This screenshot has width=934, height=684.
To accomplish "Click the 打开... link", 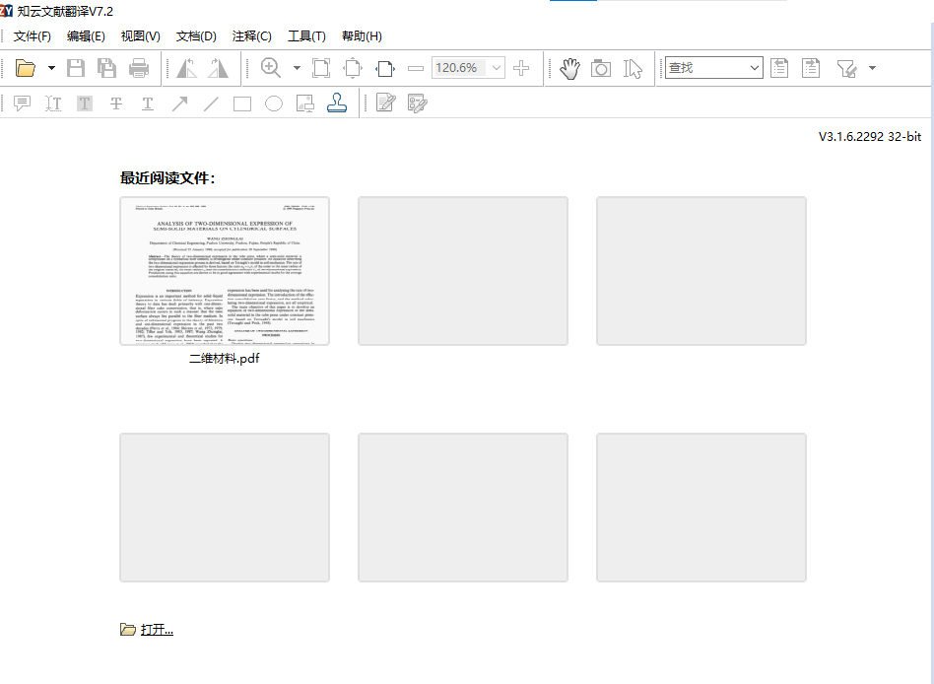I will point(158,629).
